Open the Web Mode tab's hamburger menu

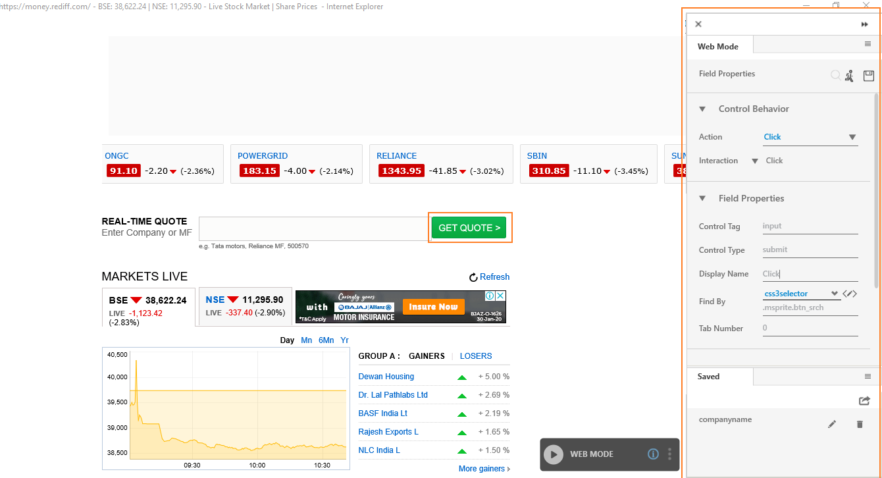[868, 44]
